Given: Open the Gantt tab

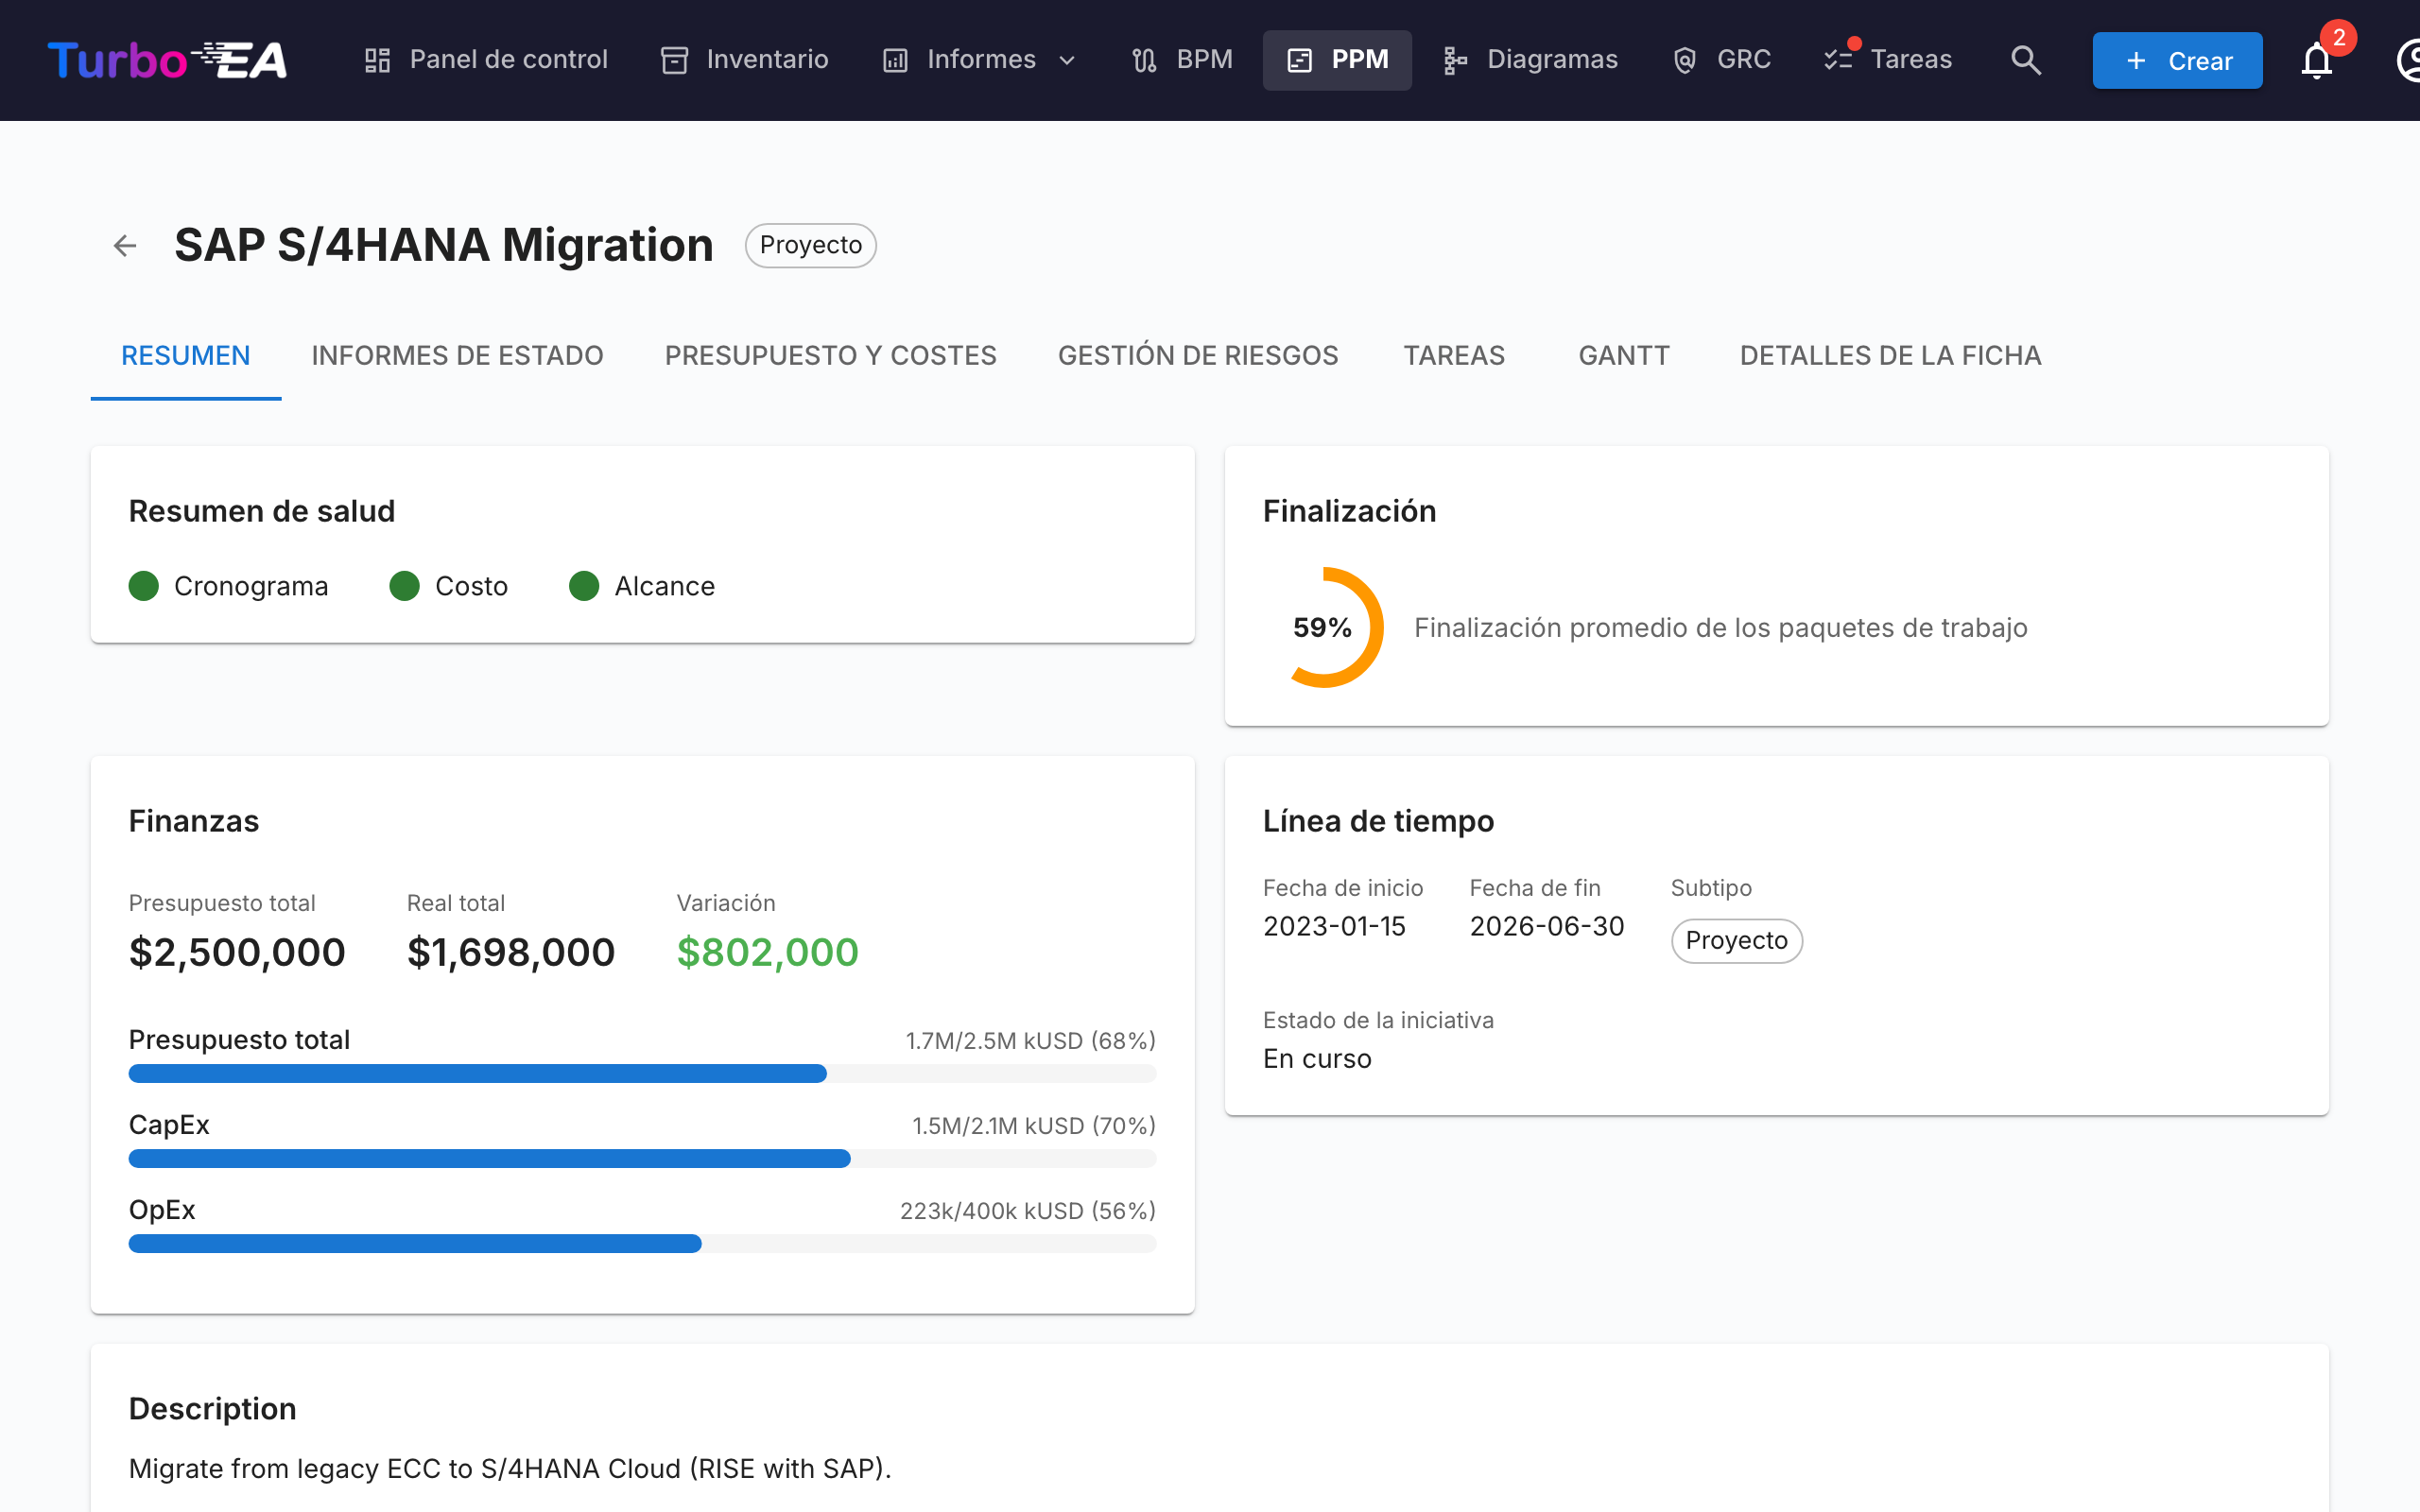Looking at the screenshot, I should pos(1624,355).
